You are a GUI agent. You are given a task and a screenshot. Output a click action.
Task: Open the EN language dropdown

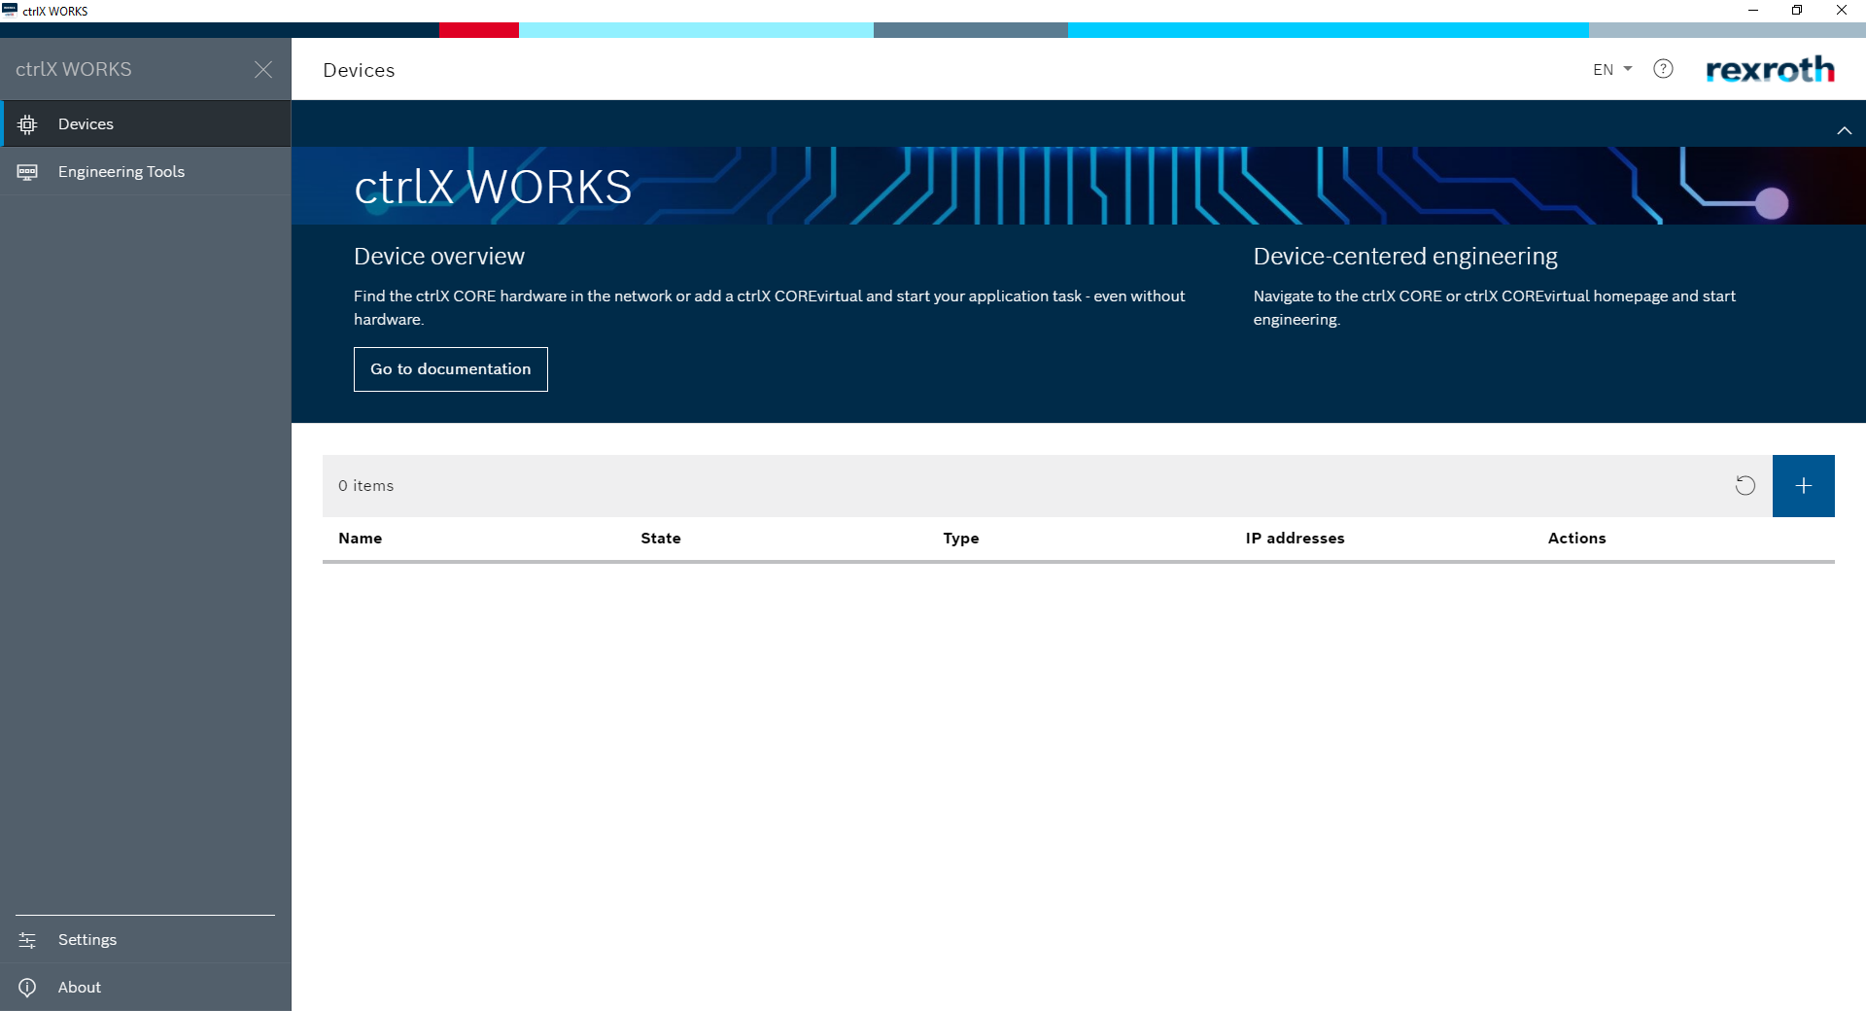pyautogui.click(x=1612, y=69)
